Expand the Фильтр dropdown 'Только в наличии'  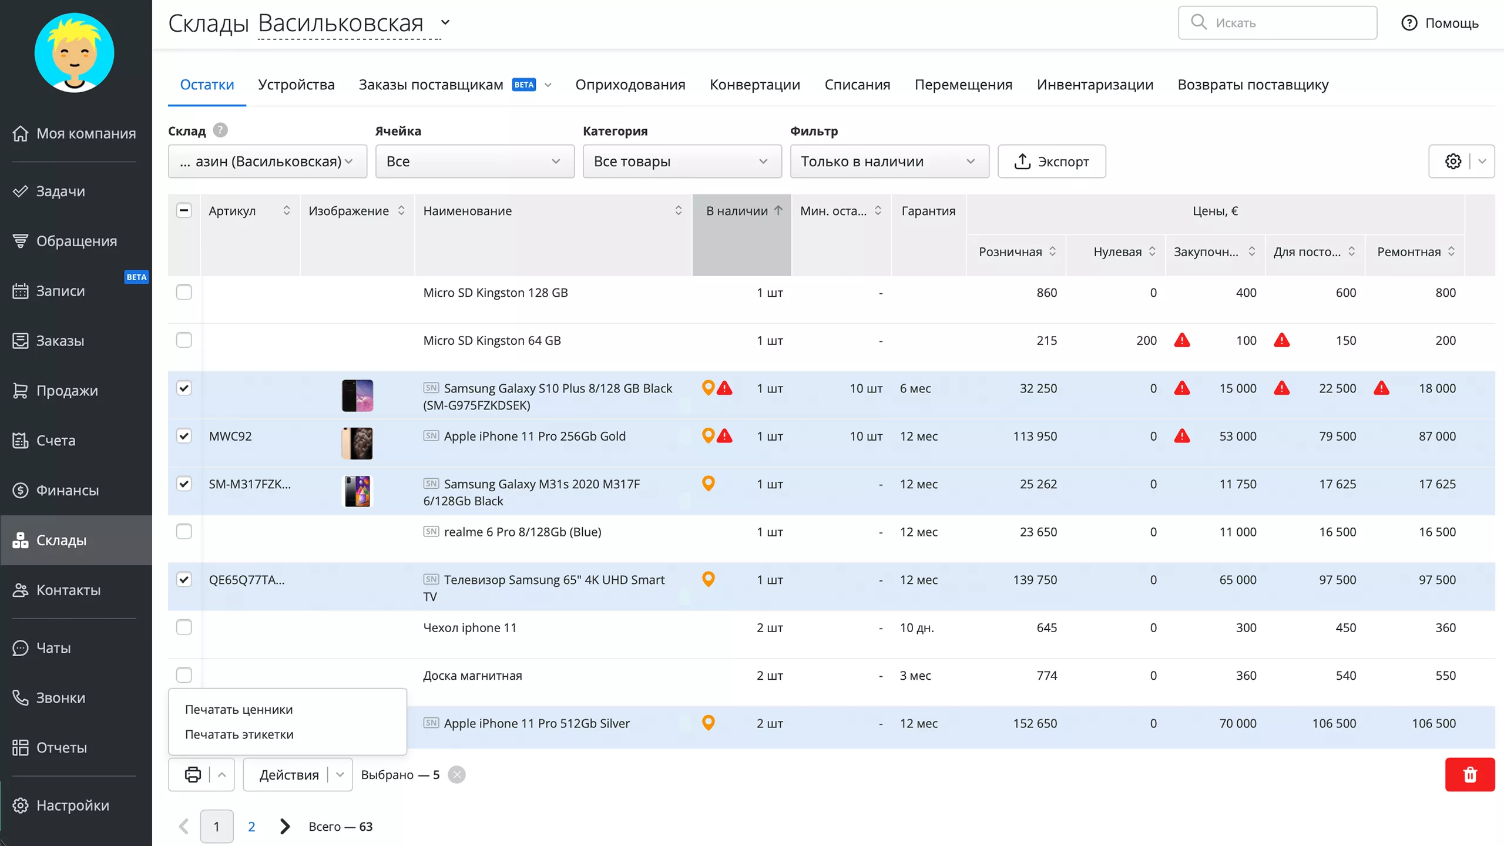coord(889,161)
